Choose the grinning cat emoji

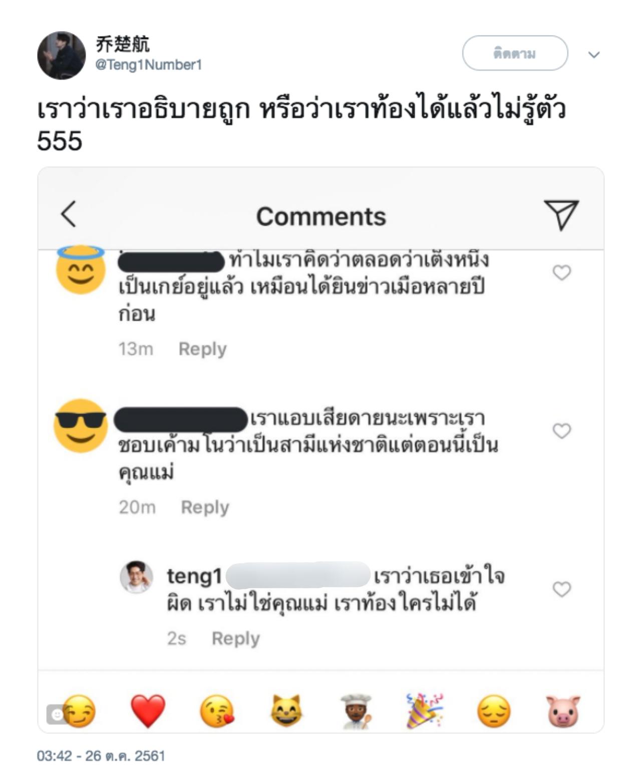[x=286, y=710]
